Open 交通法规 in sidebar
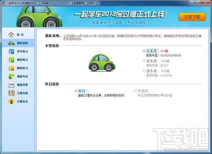Screen dimensions: 212x154 (18, 93)
